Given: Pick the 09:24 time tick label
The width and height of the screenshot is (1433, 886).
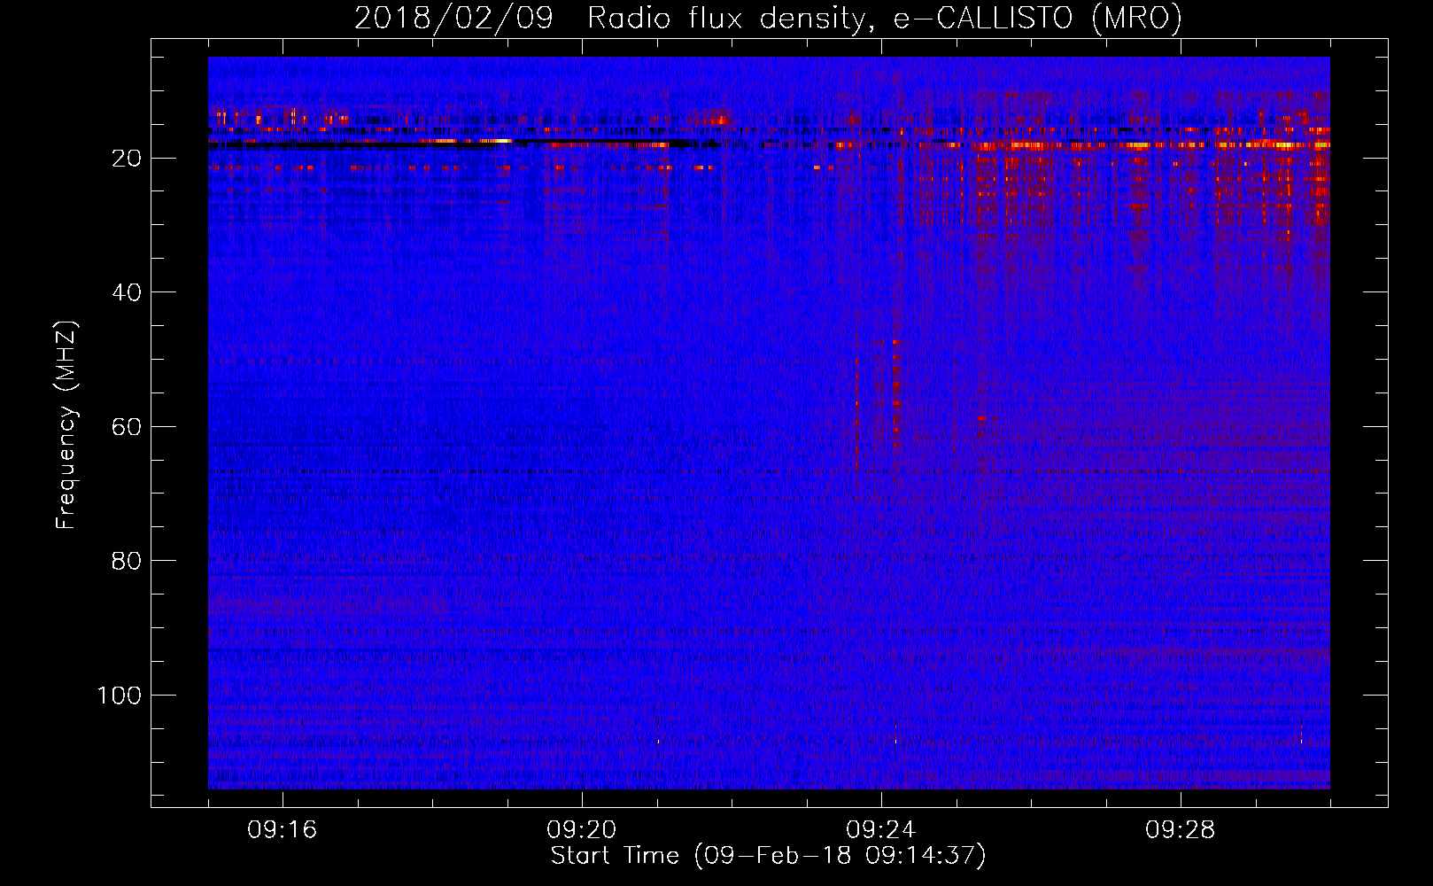Looking at the screenshot, I should (881, 830).
